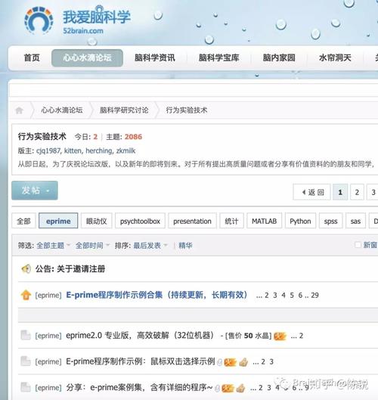Click 行为实验技术 breadcrumb link

tap(187, 110)
